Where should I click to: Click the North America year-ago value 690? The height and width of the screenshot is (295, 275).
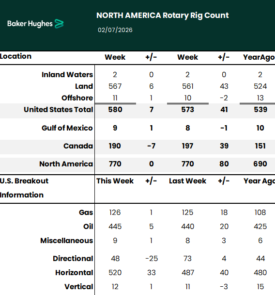tap(260, 164)
